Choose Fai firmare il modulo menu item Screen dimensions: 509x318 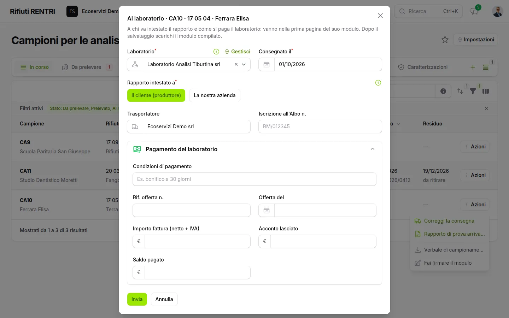pyautogui.click(x=450, y=263)
